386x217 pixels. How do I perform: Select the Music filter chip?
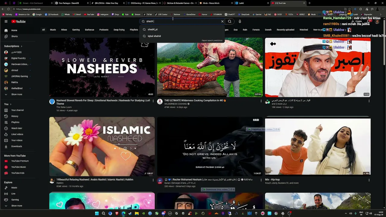click(x=53, y=30)
